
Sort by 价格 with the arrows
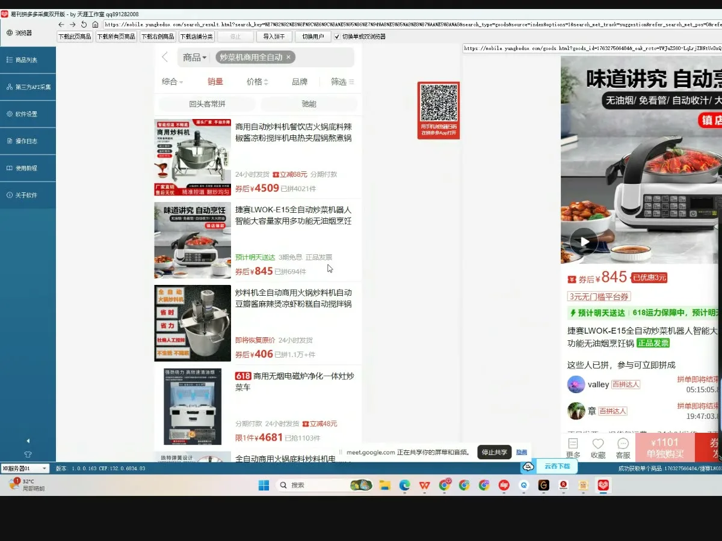[258, 82]
